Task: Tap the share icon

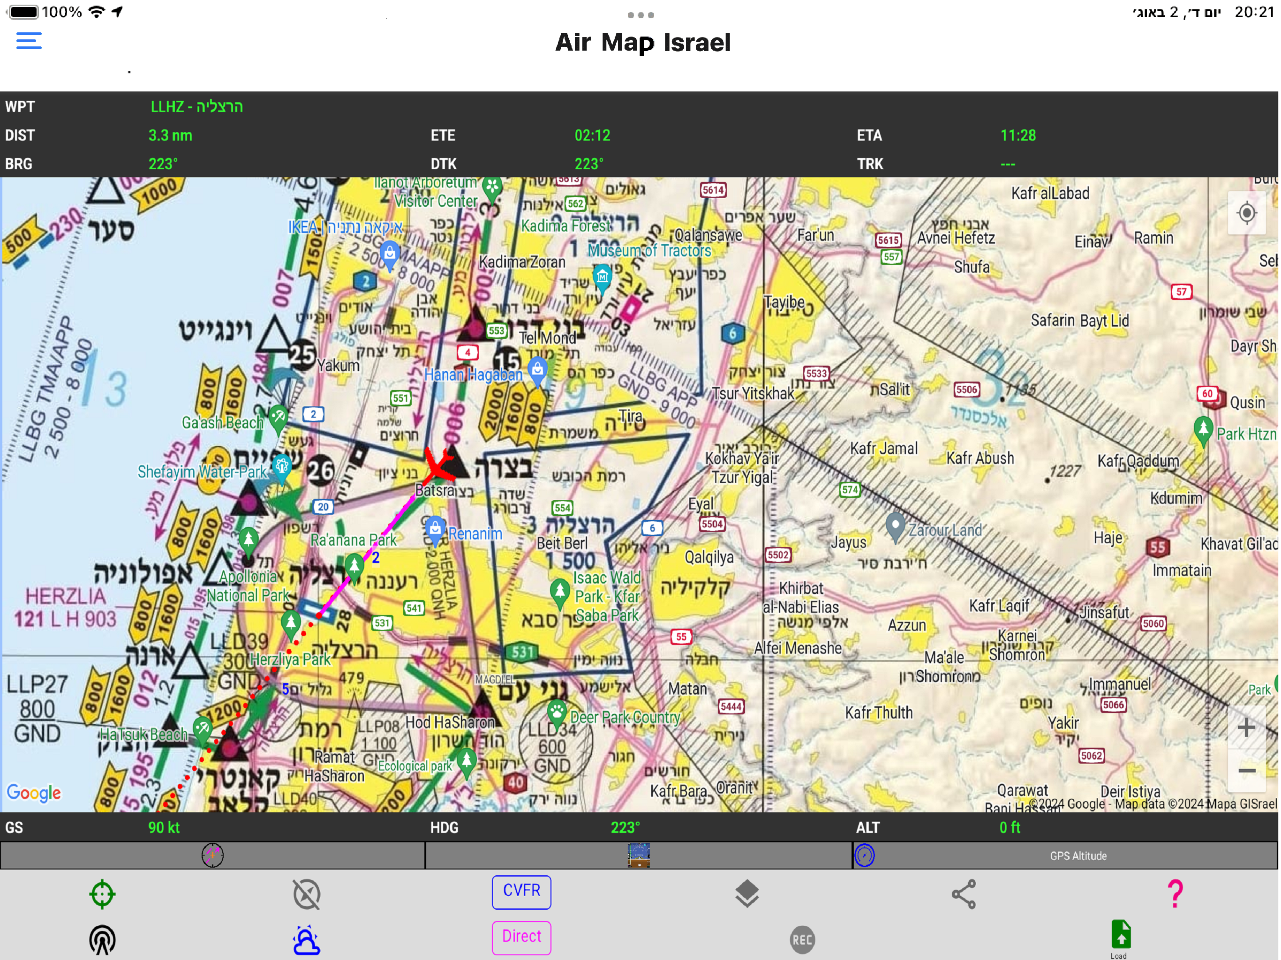Action: [x=964, y=894]
